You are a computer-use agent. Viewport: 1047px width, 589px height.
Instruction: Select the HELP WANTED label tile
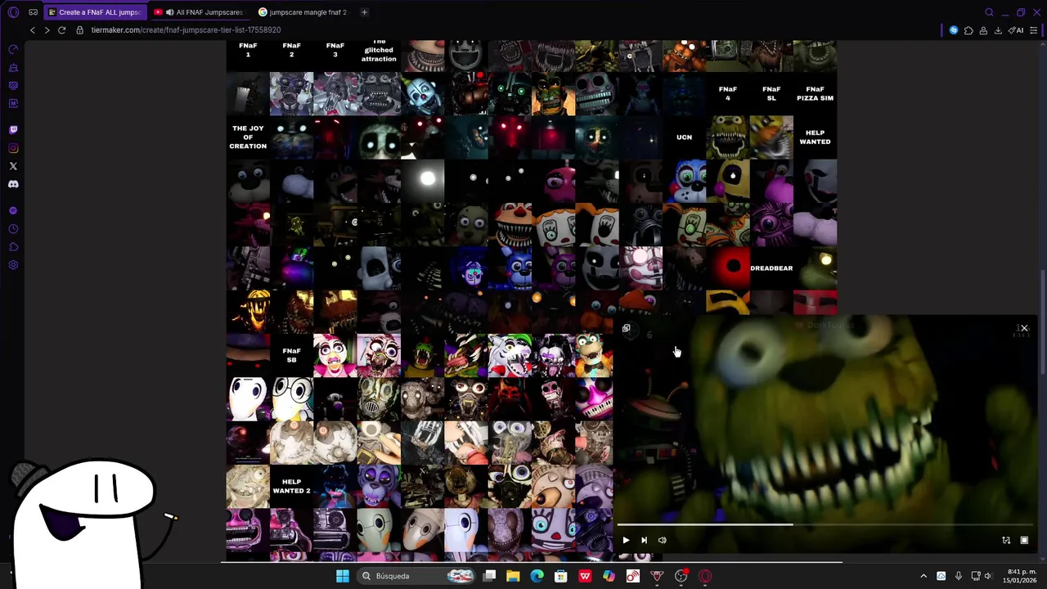[x=815, y=137]
